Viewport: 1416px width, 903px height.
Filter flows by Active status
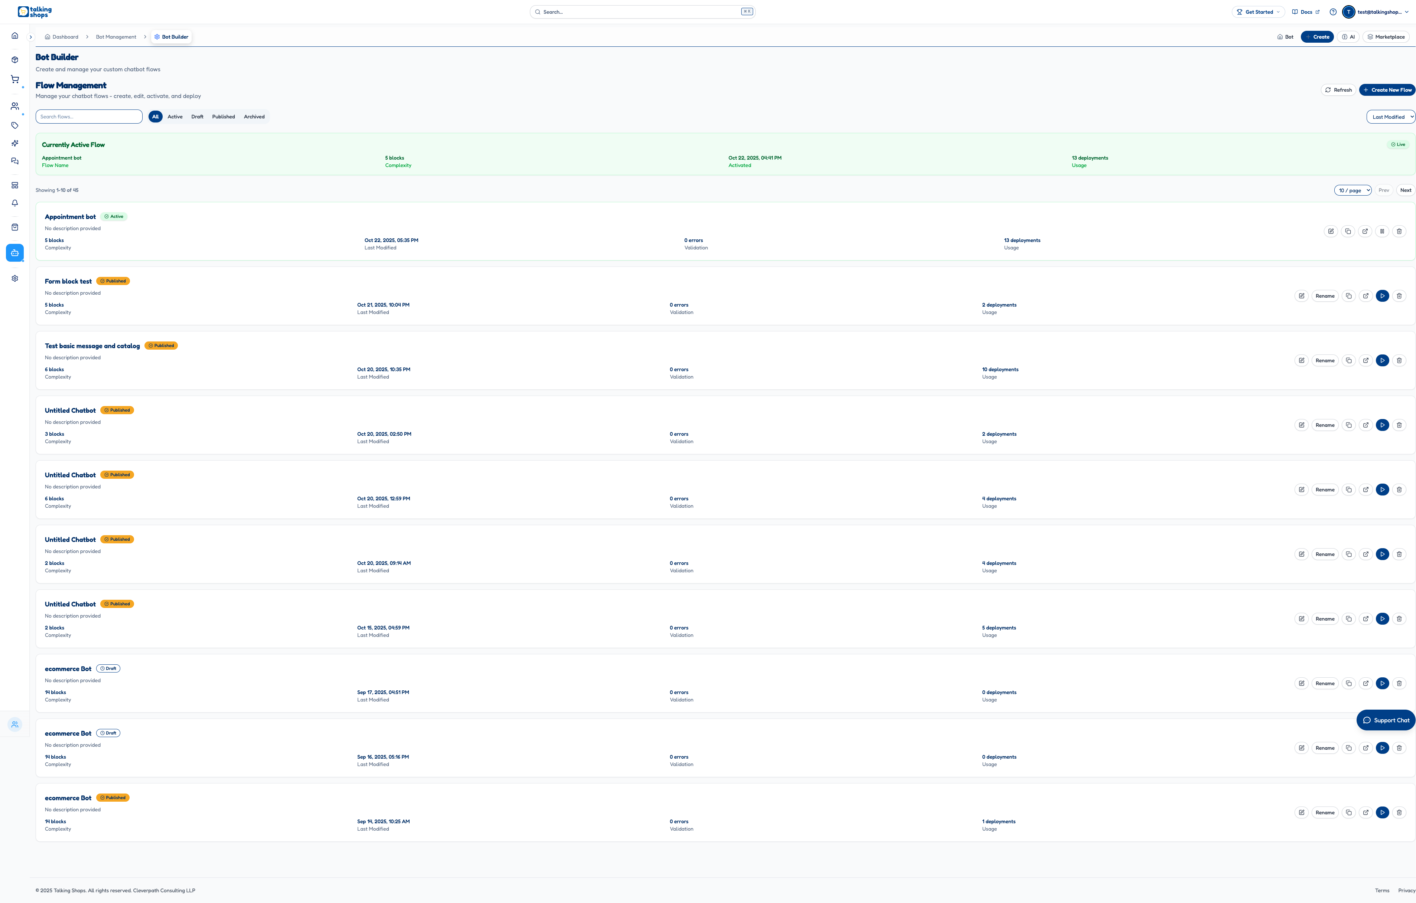175,117
